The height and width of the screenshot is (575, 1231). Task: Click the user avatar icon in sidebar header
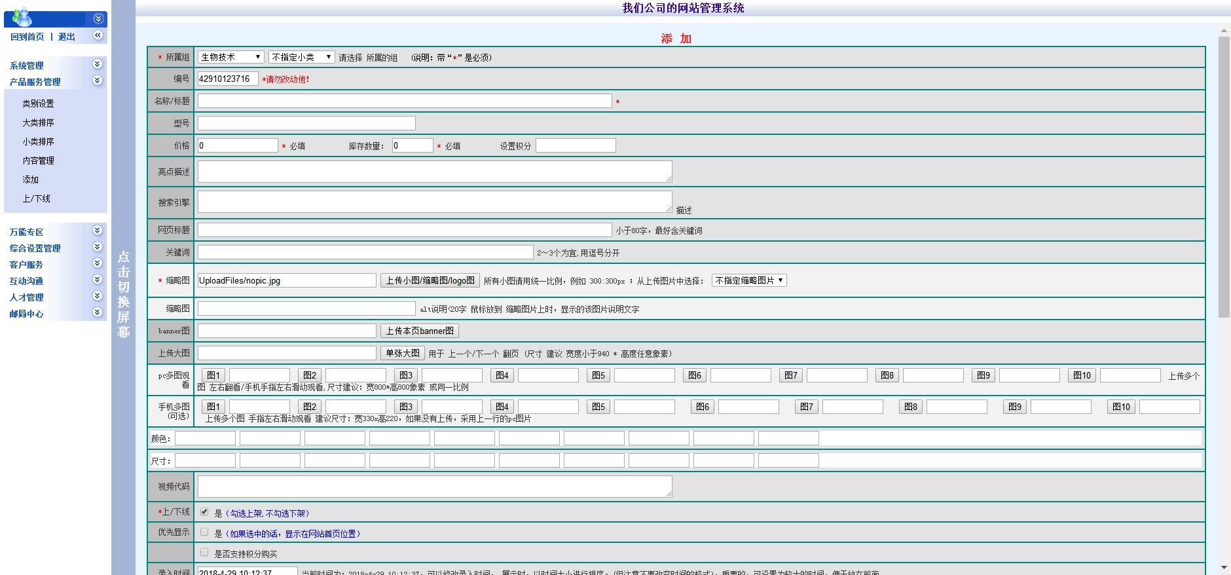(x=22, y=17)
